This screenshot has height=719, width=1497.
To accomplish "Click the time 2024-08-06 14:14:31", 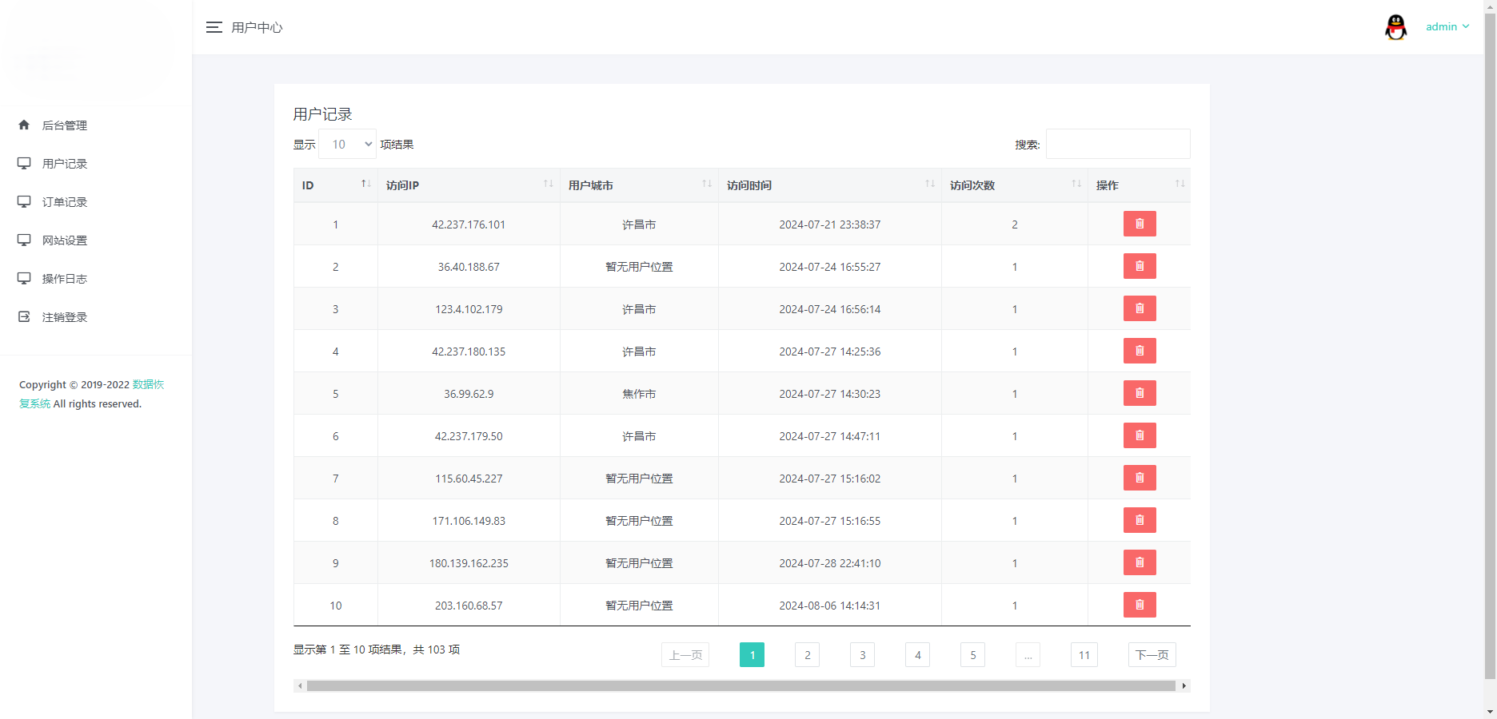I will [830, 606].
